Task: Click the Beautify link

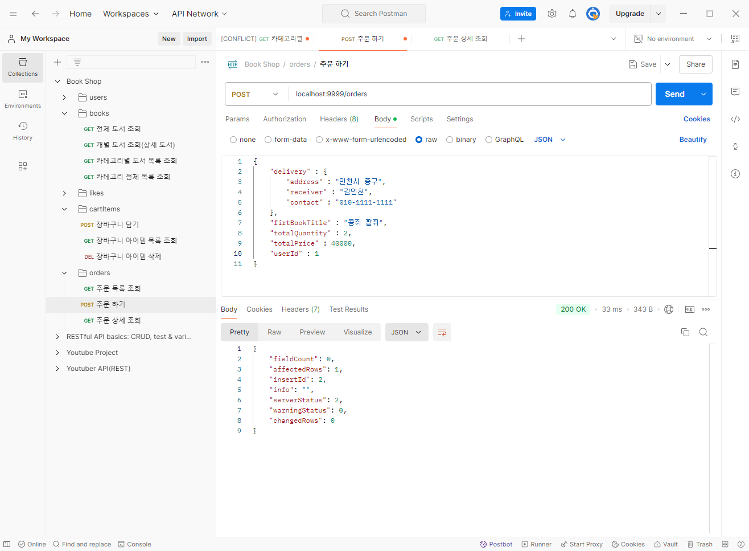Action: (x=693, y=140)
